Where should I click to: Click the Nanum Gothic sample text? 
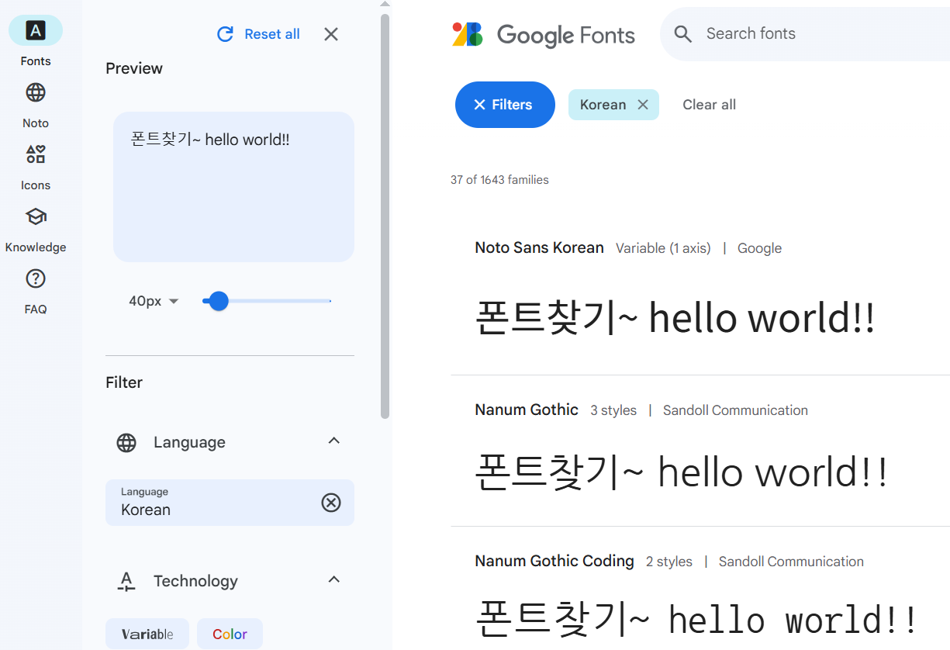(681, 472)
